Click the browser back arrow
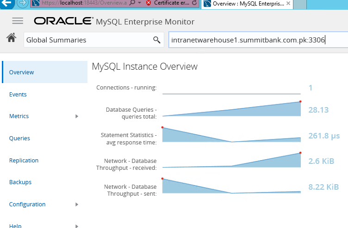The width and height of the screenshot is (348, 228). tap(7, 3)
